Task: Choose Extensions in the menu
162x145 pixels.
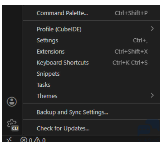Action: 91,51
